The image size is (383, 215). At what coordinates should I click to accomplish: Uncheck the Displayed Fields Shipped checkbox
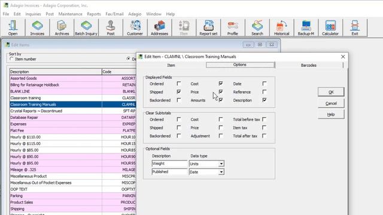click(x=179, y=92)
